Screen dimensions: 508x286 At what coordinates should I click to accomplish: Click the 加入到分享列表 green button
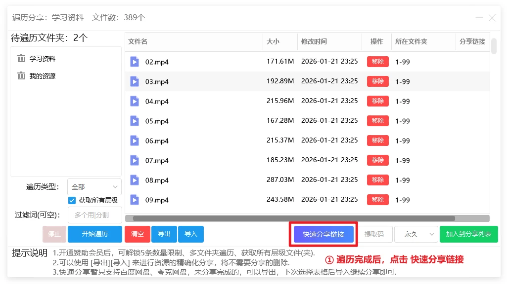(468, 234)
